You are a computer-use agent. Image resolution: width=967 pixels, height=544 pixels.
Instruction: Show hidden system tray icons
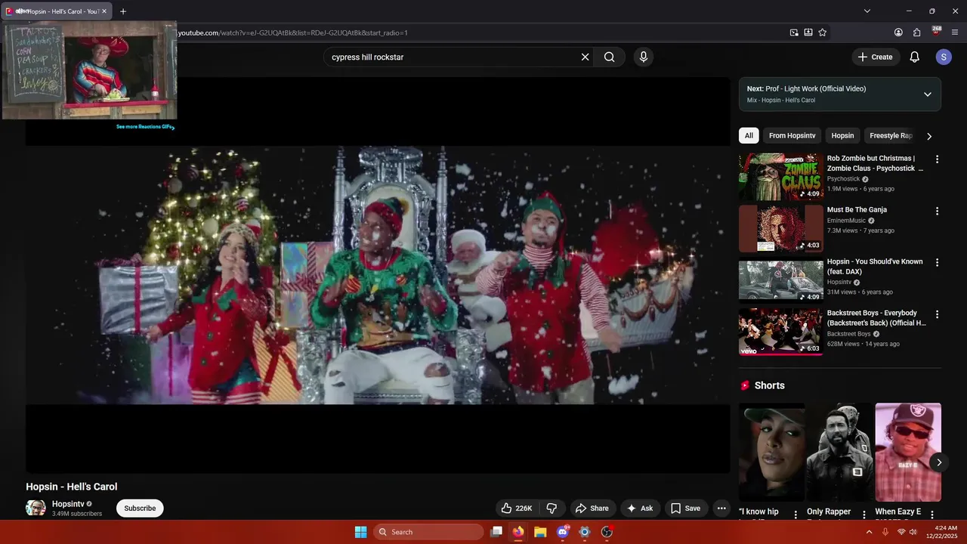tap(869, 532)
